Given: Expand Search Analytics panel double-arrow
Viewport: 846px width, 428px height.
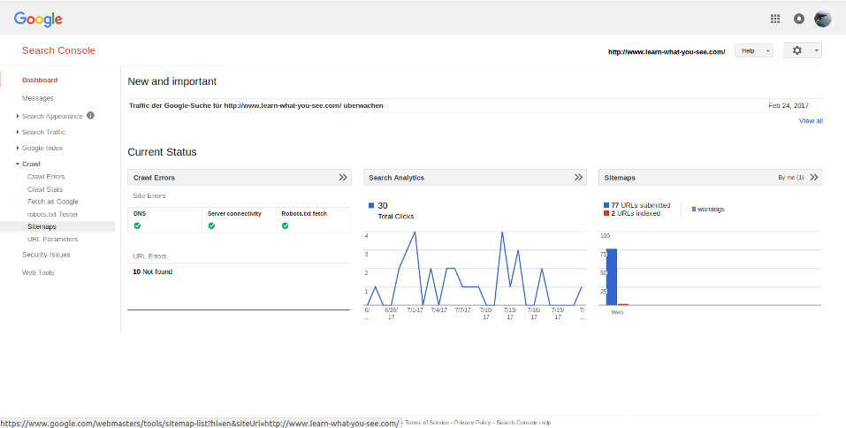Looking at the screenshot, I should point(578,177).
